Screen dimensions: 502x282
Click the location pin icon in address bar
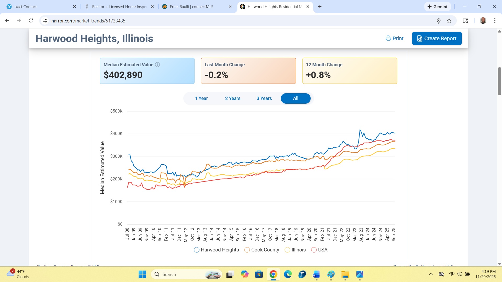pyautogui.click(x=439, y=21)
